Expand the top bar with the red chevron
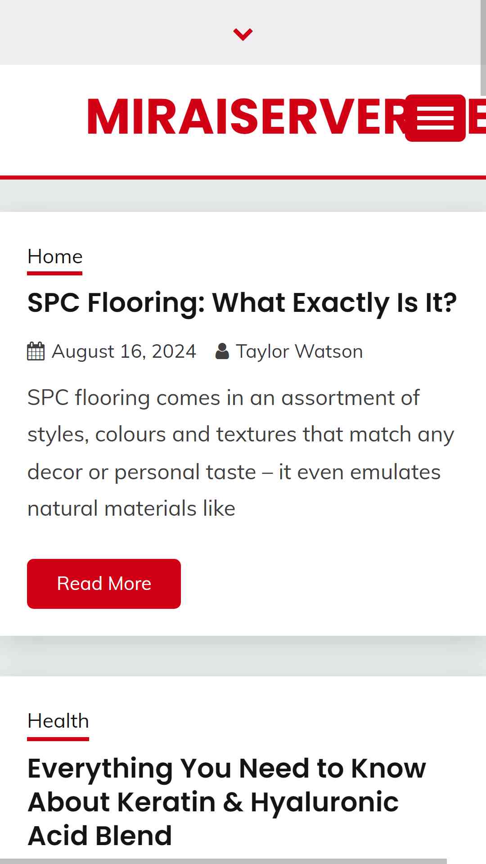Viewport: 486px width, 864px height. (x=243, y=34)
